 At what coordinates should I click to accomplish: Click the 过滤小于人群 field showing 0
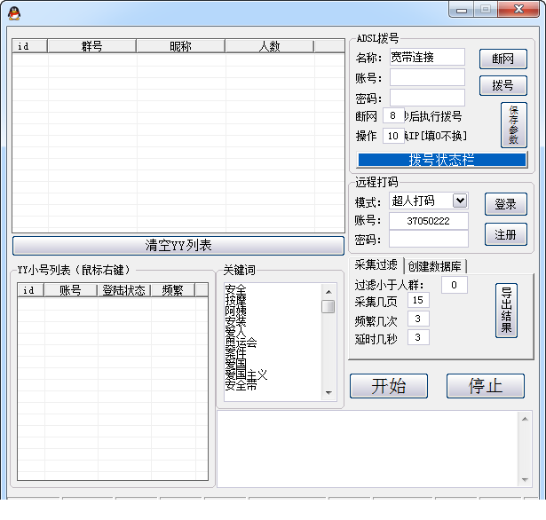click(x=454, y=285)
